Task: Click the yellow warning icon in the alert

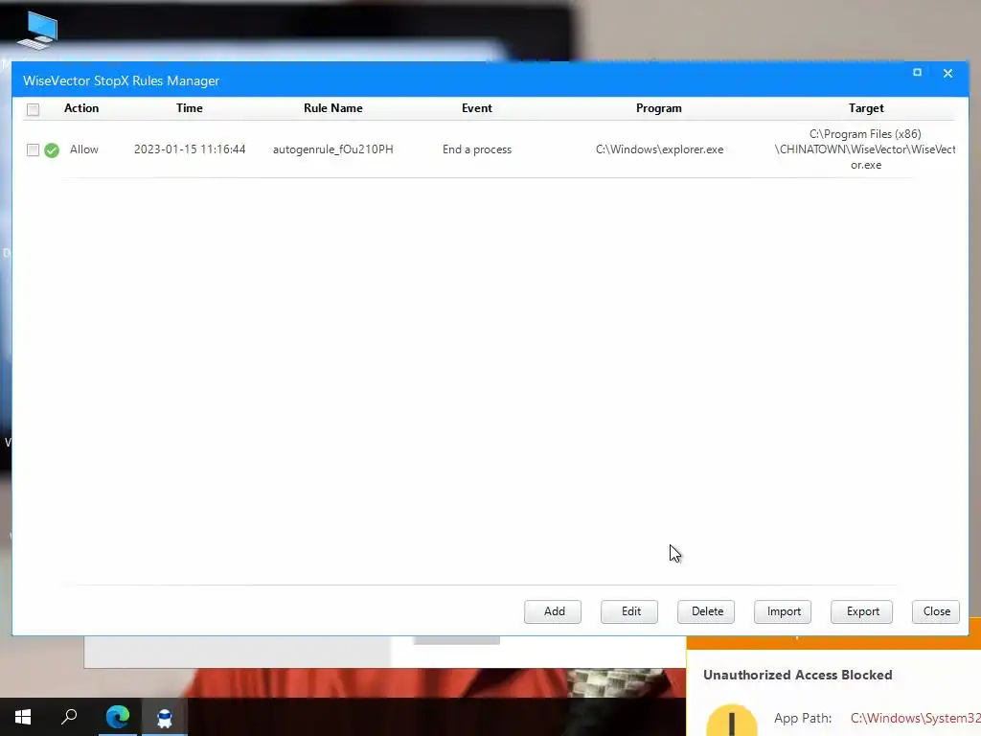Action: [731, 720]
